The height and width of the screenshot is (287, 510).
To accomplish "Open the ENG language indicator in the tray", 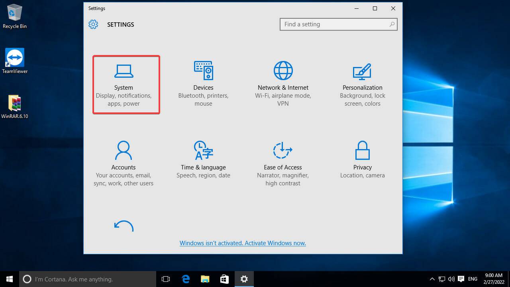I will [472, 279].
